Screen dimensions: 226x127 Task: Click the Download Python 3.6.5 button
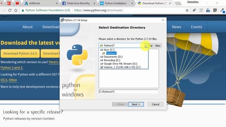[x=20, y=53]
